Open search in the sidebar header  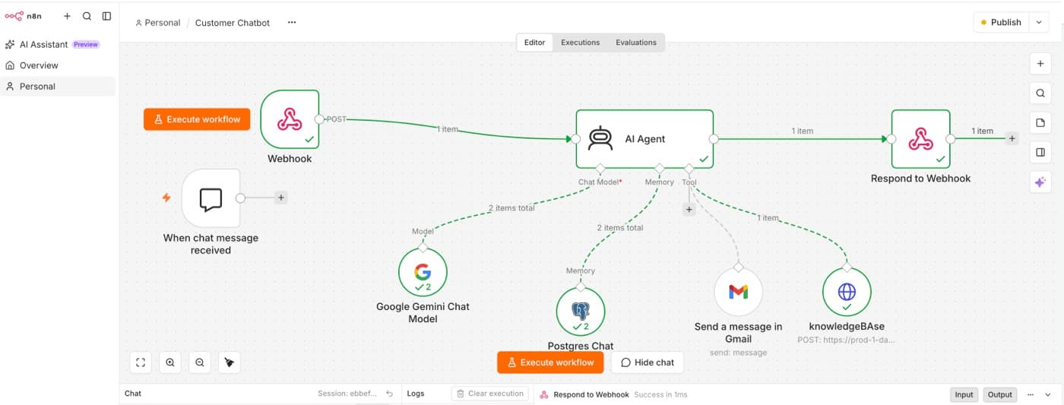click(x=87, y=16)
